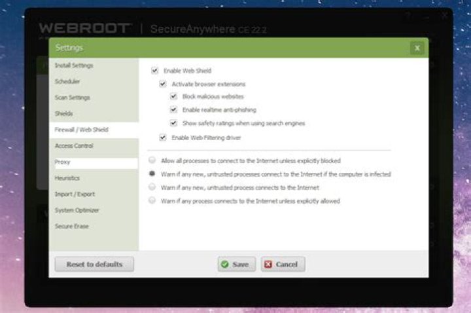Select Warn if computer is infected option
Screen dimensions: 471x313
(x=152, y=174)
